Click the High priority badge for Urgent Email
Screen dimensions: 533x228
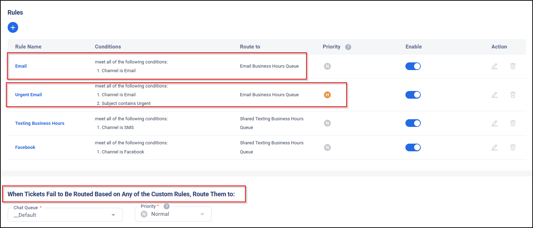[x=327, y=95]
